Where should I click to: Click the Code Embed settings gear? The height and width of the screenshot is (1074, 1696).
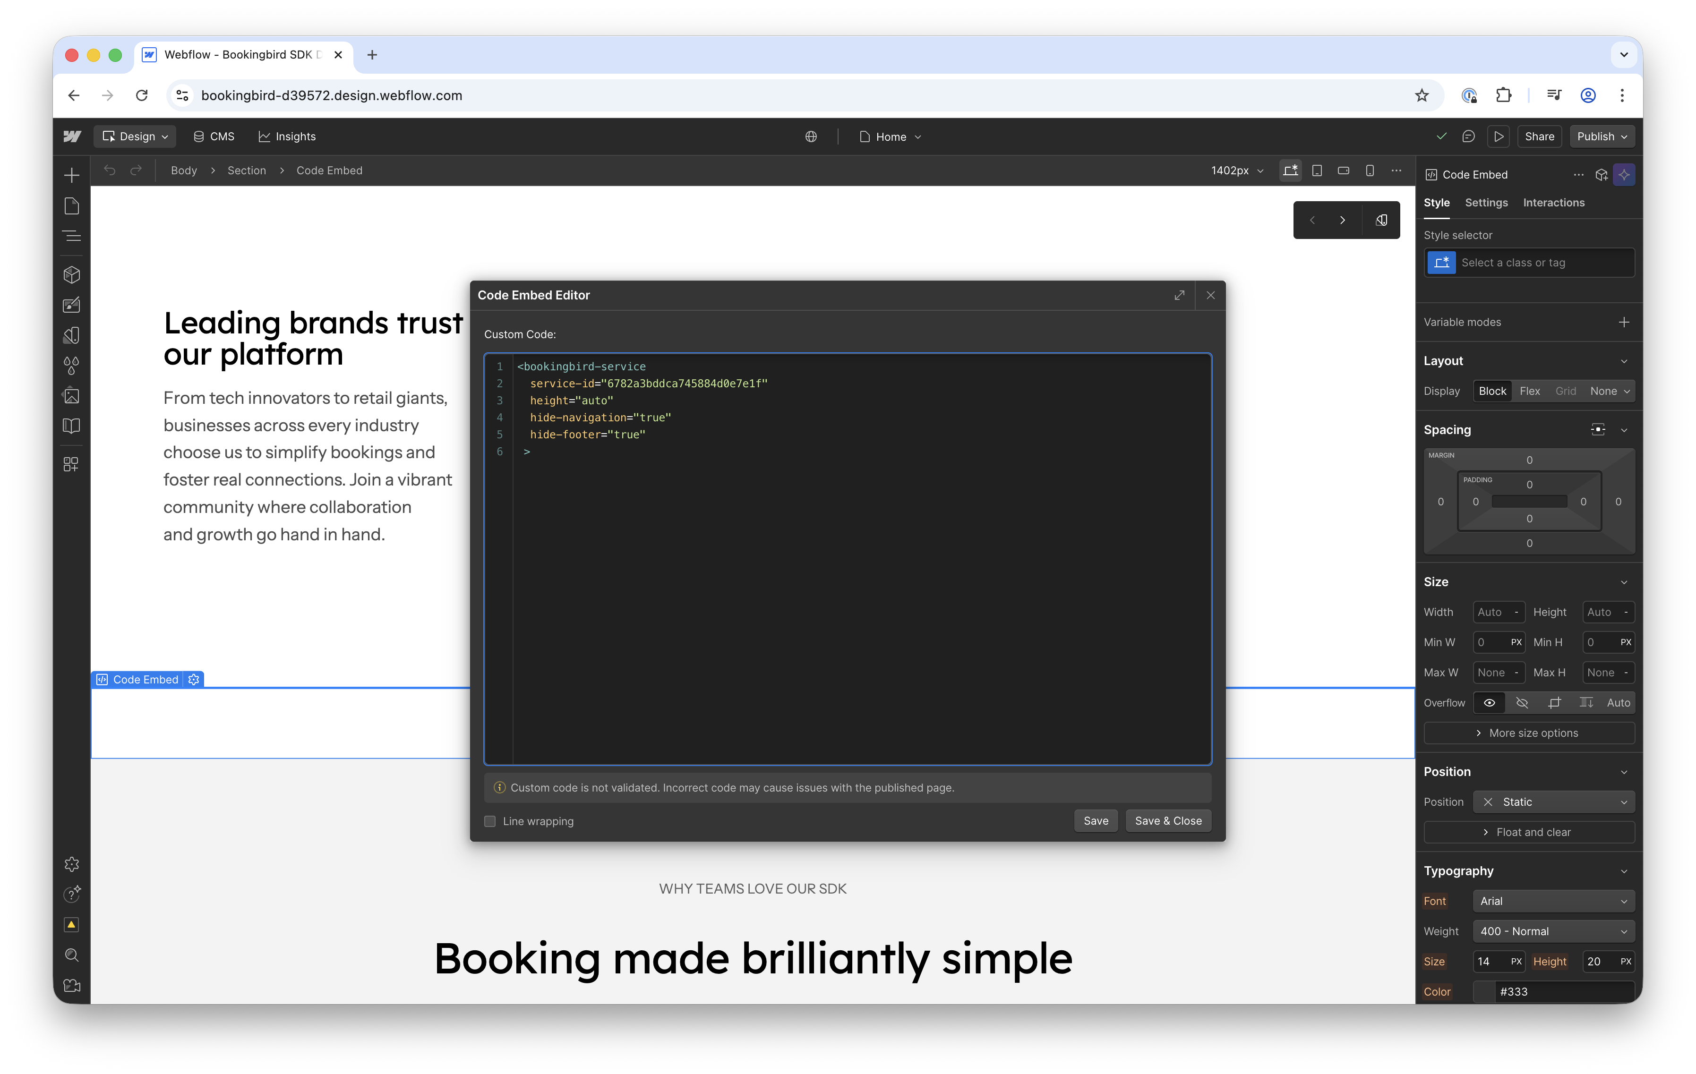194,679
